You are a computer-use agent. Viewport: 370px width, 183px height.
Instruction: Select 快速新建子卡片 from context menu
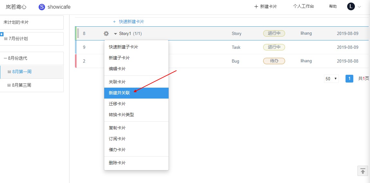[x=136, y=47]
